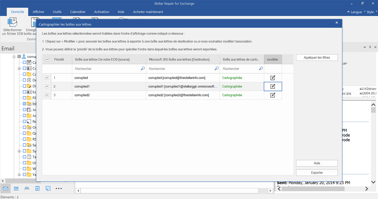Pin the right preview panel with pin icon
Screen dimensions: 378x199
(370, 47)
